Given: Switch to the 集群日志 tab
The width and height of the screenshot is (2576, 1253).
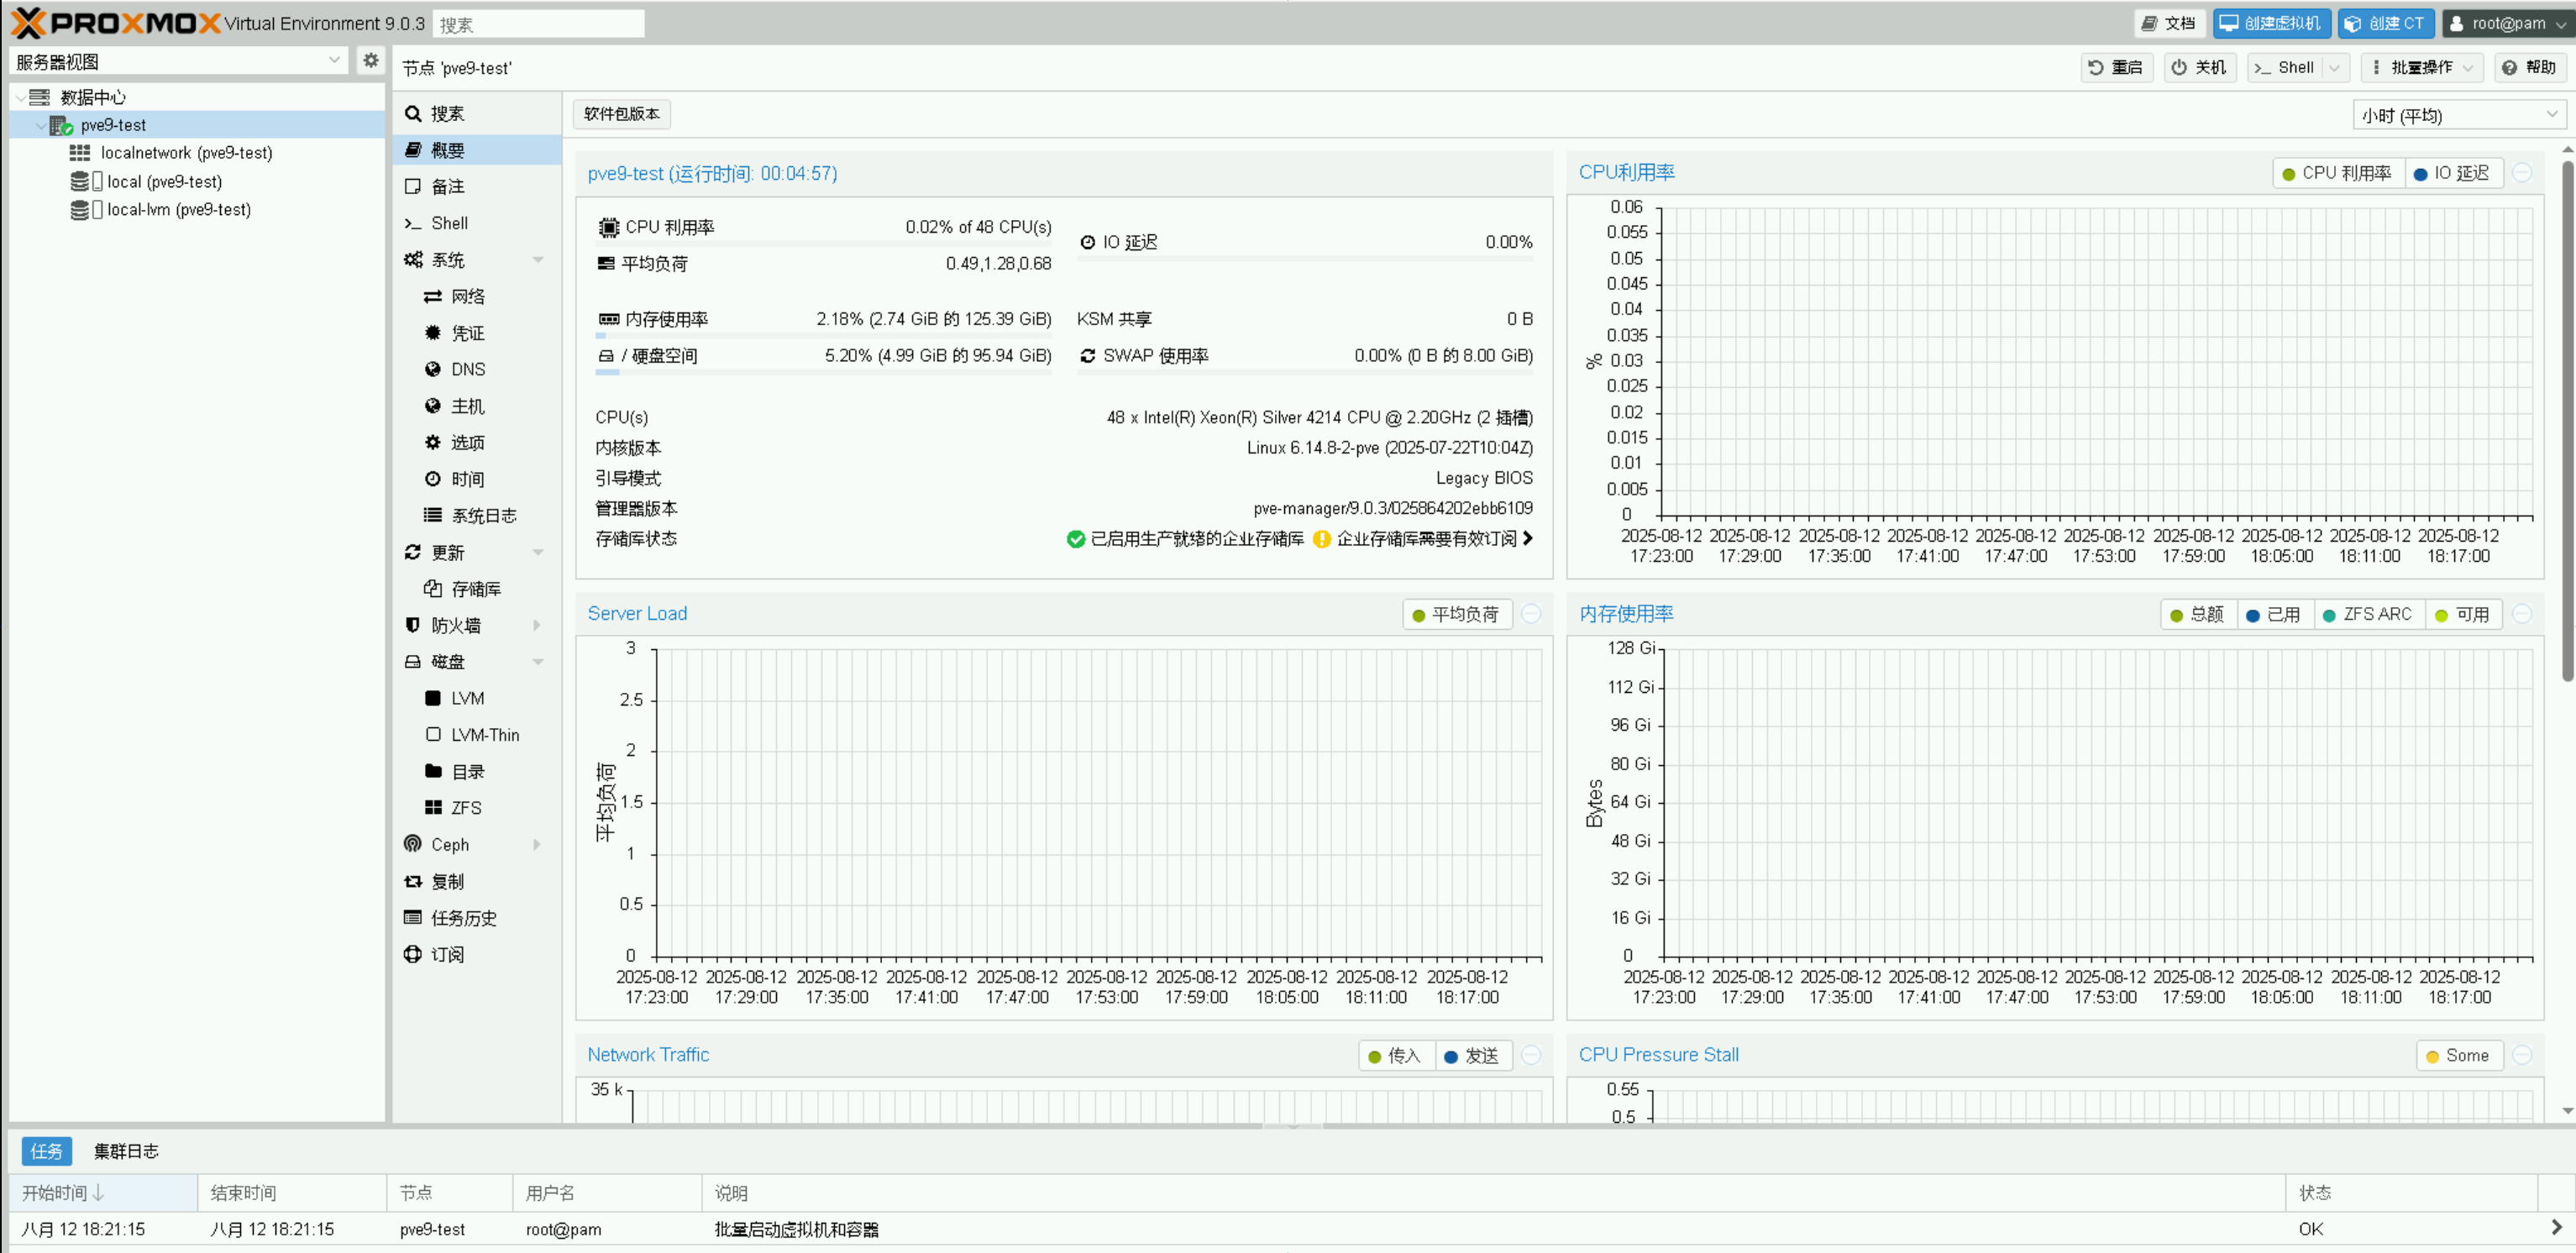Looking at the screenshot, I should coord(126,1151).
